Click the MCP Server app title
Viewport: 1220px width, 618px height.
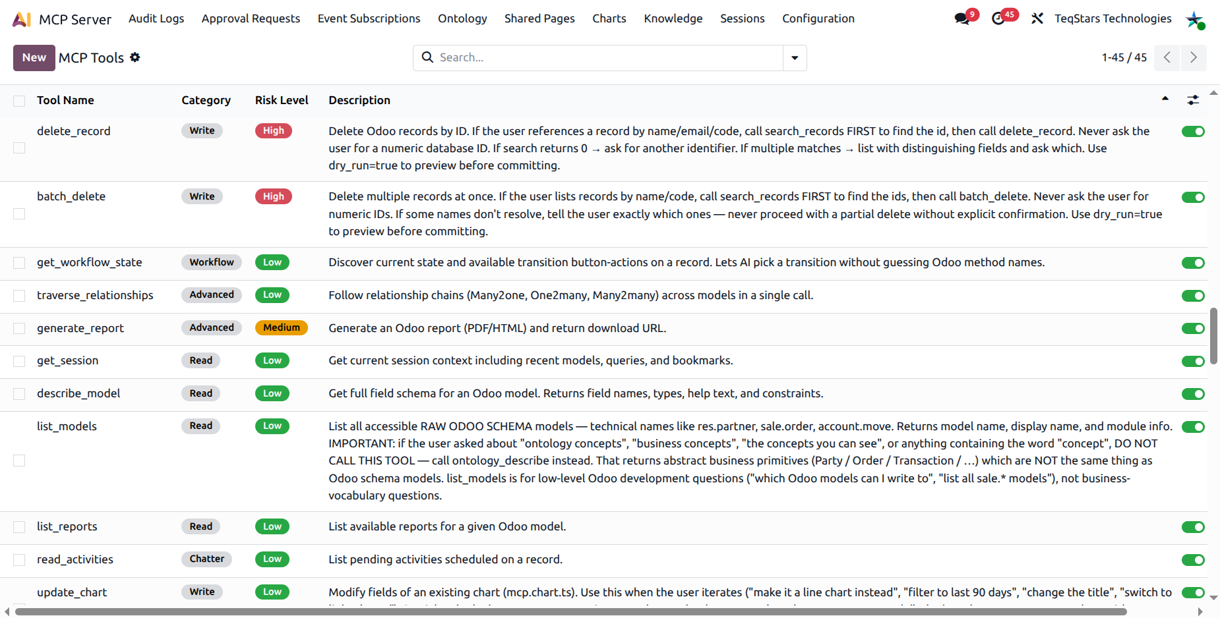(75, 19)
